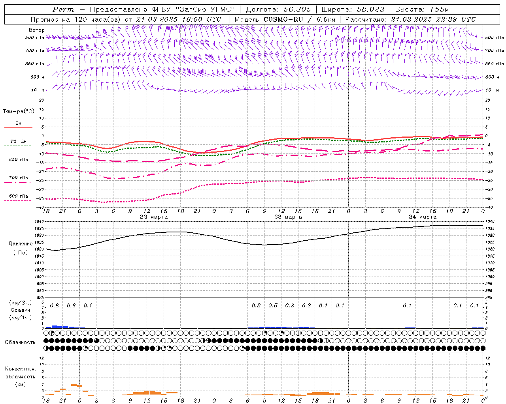Click the pink dotted line sample under the 500 гПа legend
The width and height of the screenshot is (506, 404).
(x=18, y=200)
